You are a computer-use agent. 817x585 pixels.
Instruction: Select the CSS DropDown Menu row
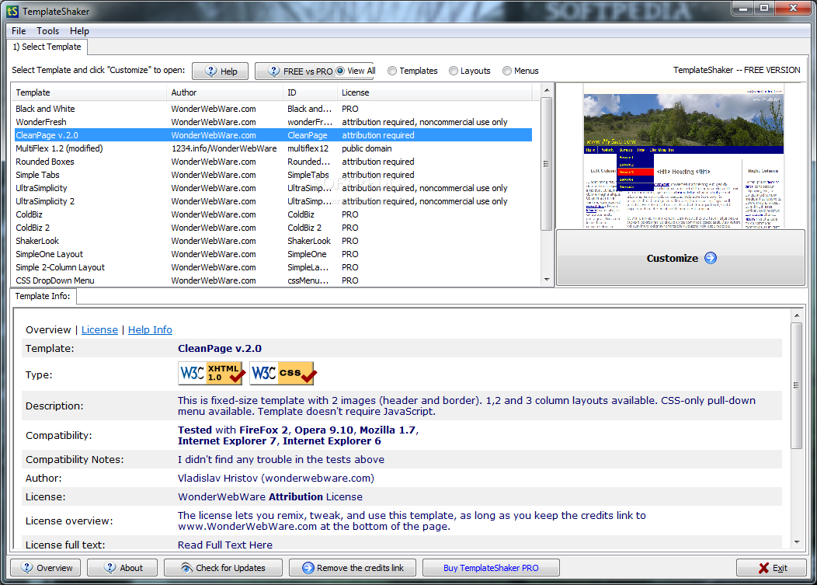click(273, 280)
